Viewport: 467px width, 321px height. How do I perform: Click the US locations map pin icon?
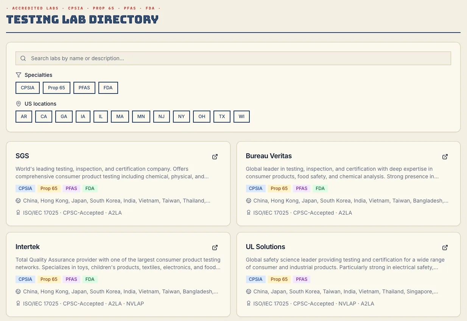click(x=19, y=104)
